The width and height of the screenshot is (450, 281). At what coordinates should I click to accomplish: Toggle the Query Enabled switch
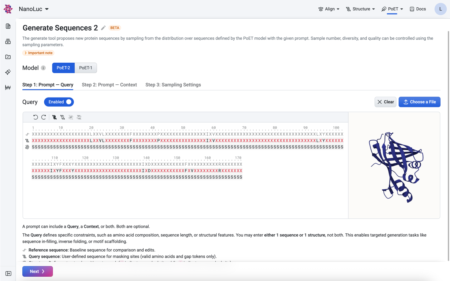[x=59, y=102]
